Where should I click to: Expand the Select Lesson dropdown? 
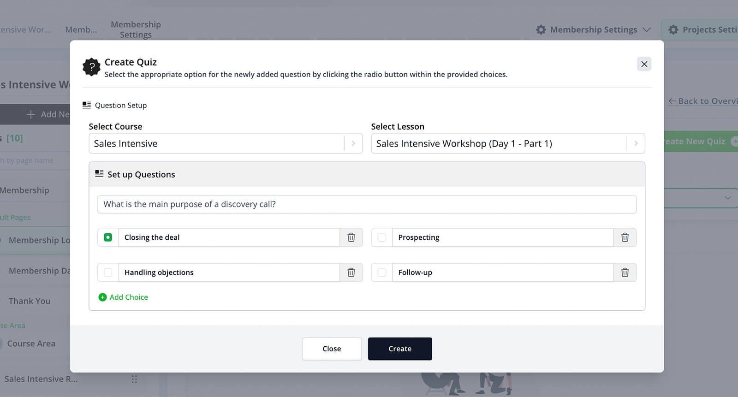point(636,143)
